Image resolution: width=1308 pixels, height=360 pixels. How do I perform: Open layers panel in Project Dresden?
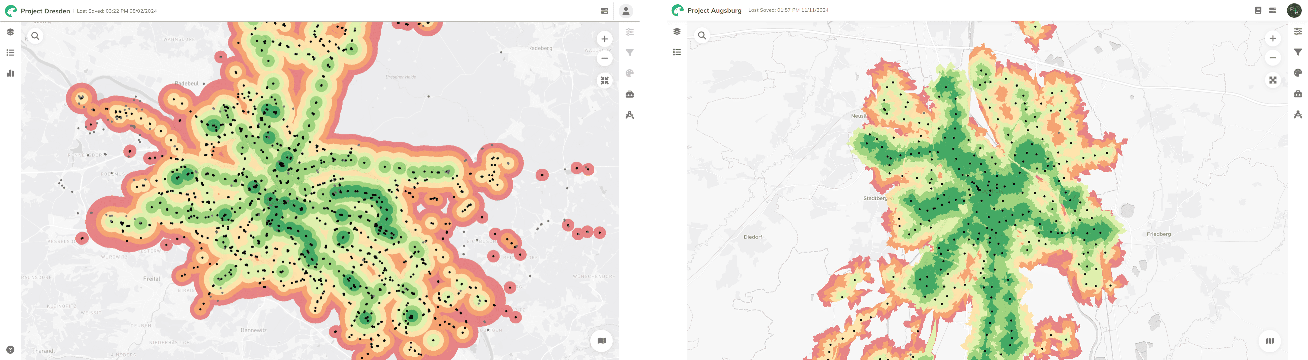click(x=10, y=32)
